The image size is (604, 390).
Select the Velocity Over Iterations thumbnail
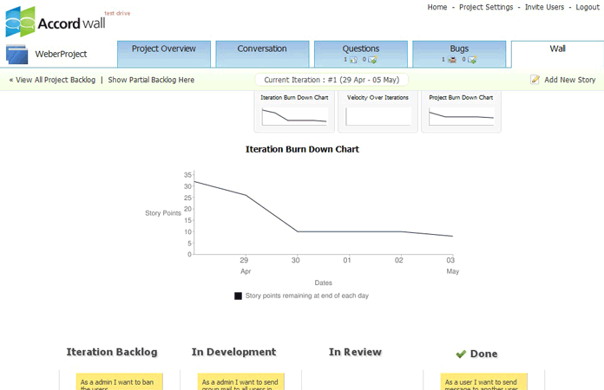click(x=377, y=111)
